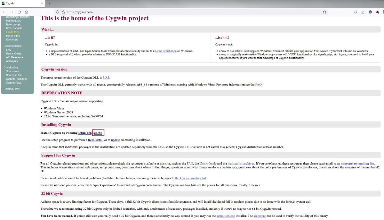Open the account avatar with letter L
The height and width of the screenshot is (220, 384).
click(370, 12)
